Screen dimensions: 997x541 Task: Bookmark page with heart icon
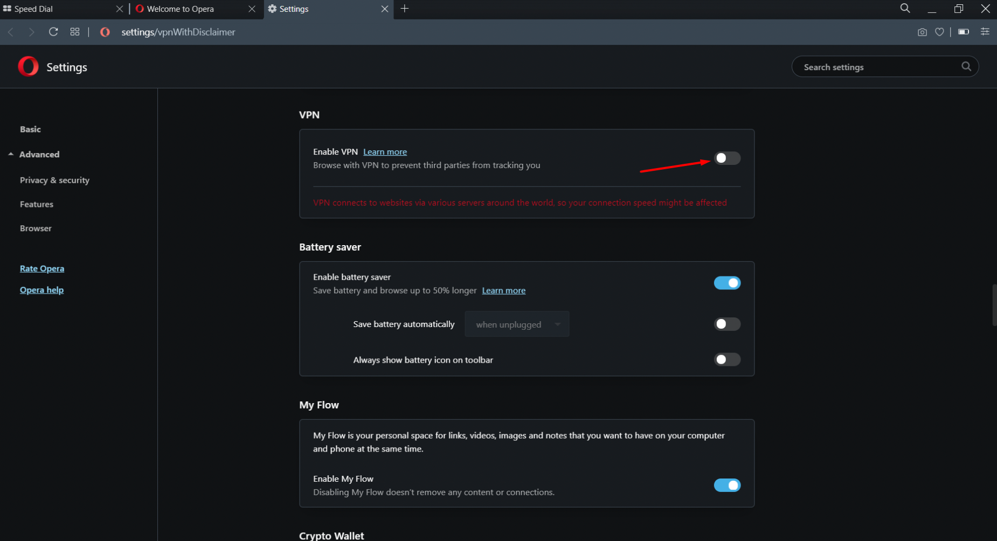pyautogui.click(x=939, y=32)
